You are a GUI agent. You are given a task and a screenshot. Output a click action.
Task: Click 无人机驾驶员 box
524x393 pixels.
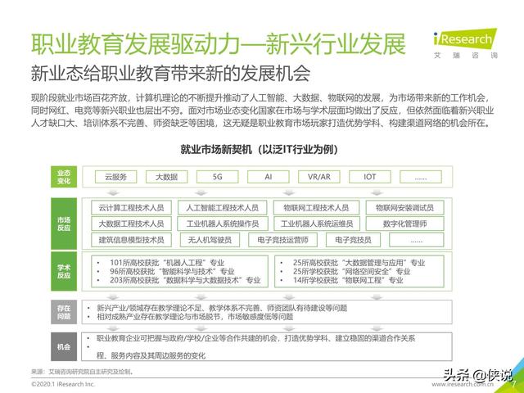point(210,240)
